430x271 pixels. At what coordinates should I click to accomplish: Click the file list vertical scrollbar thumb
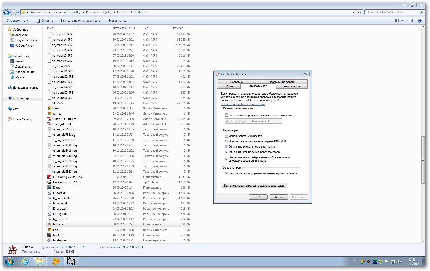[423, 160]
